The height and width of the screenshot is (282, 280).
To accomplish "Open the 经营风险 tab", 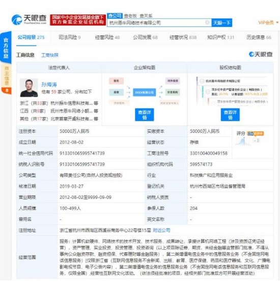I will coord(107,37).
